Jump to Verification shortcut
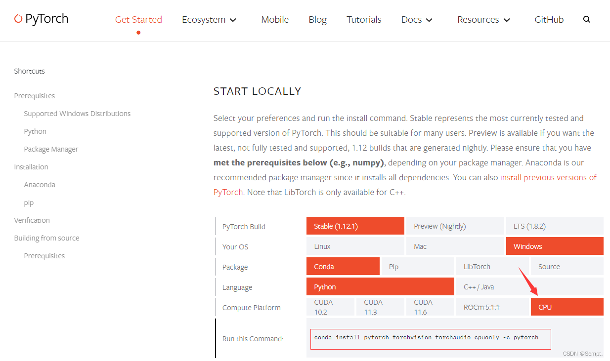This screenshot has width=610, height=361. point(32,220)
